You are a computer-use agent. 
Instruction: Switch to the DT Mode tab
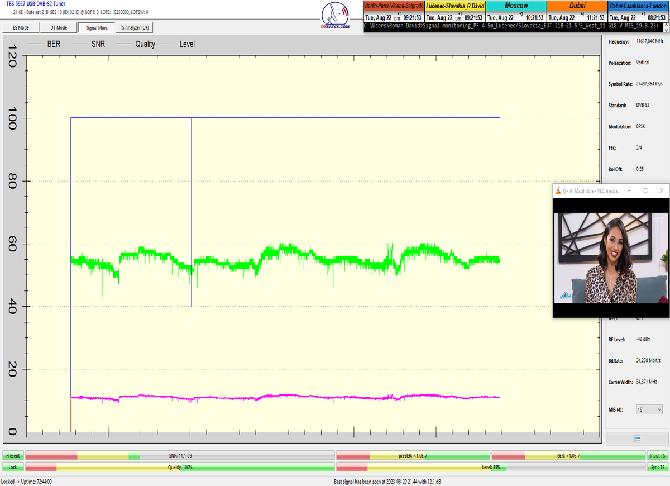click(x=59, y=27)
